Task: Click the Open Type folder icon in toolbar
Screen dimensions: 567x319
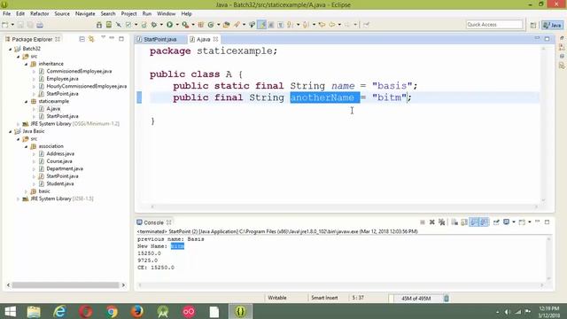Action: click(227, 25)
